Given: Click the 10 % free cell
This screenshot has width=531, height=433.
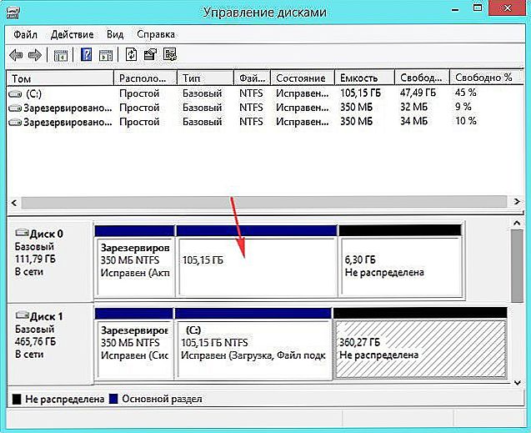Looking at the screenshot, I should pos(466,121).
